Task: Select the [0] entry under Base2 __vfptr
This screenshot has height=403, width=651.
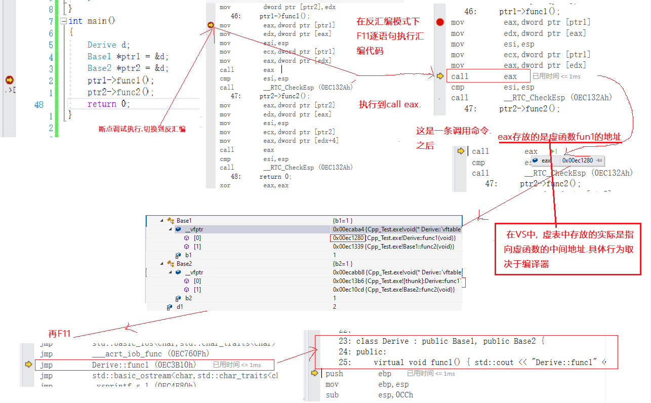Action: click(x=197, y=281)
